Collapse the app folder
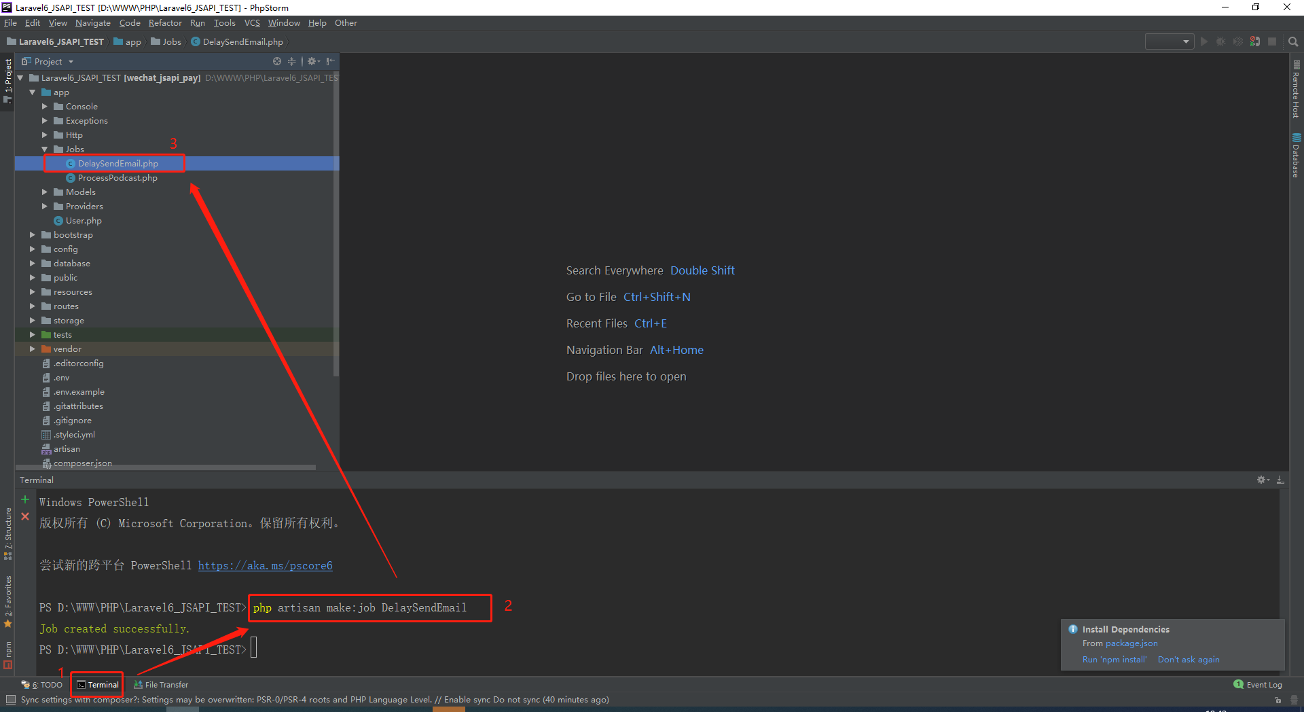This screenshot has width=1304, height=712. click(x=32, y=92)
